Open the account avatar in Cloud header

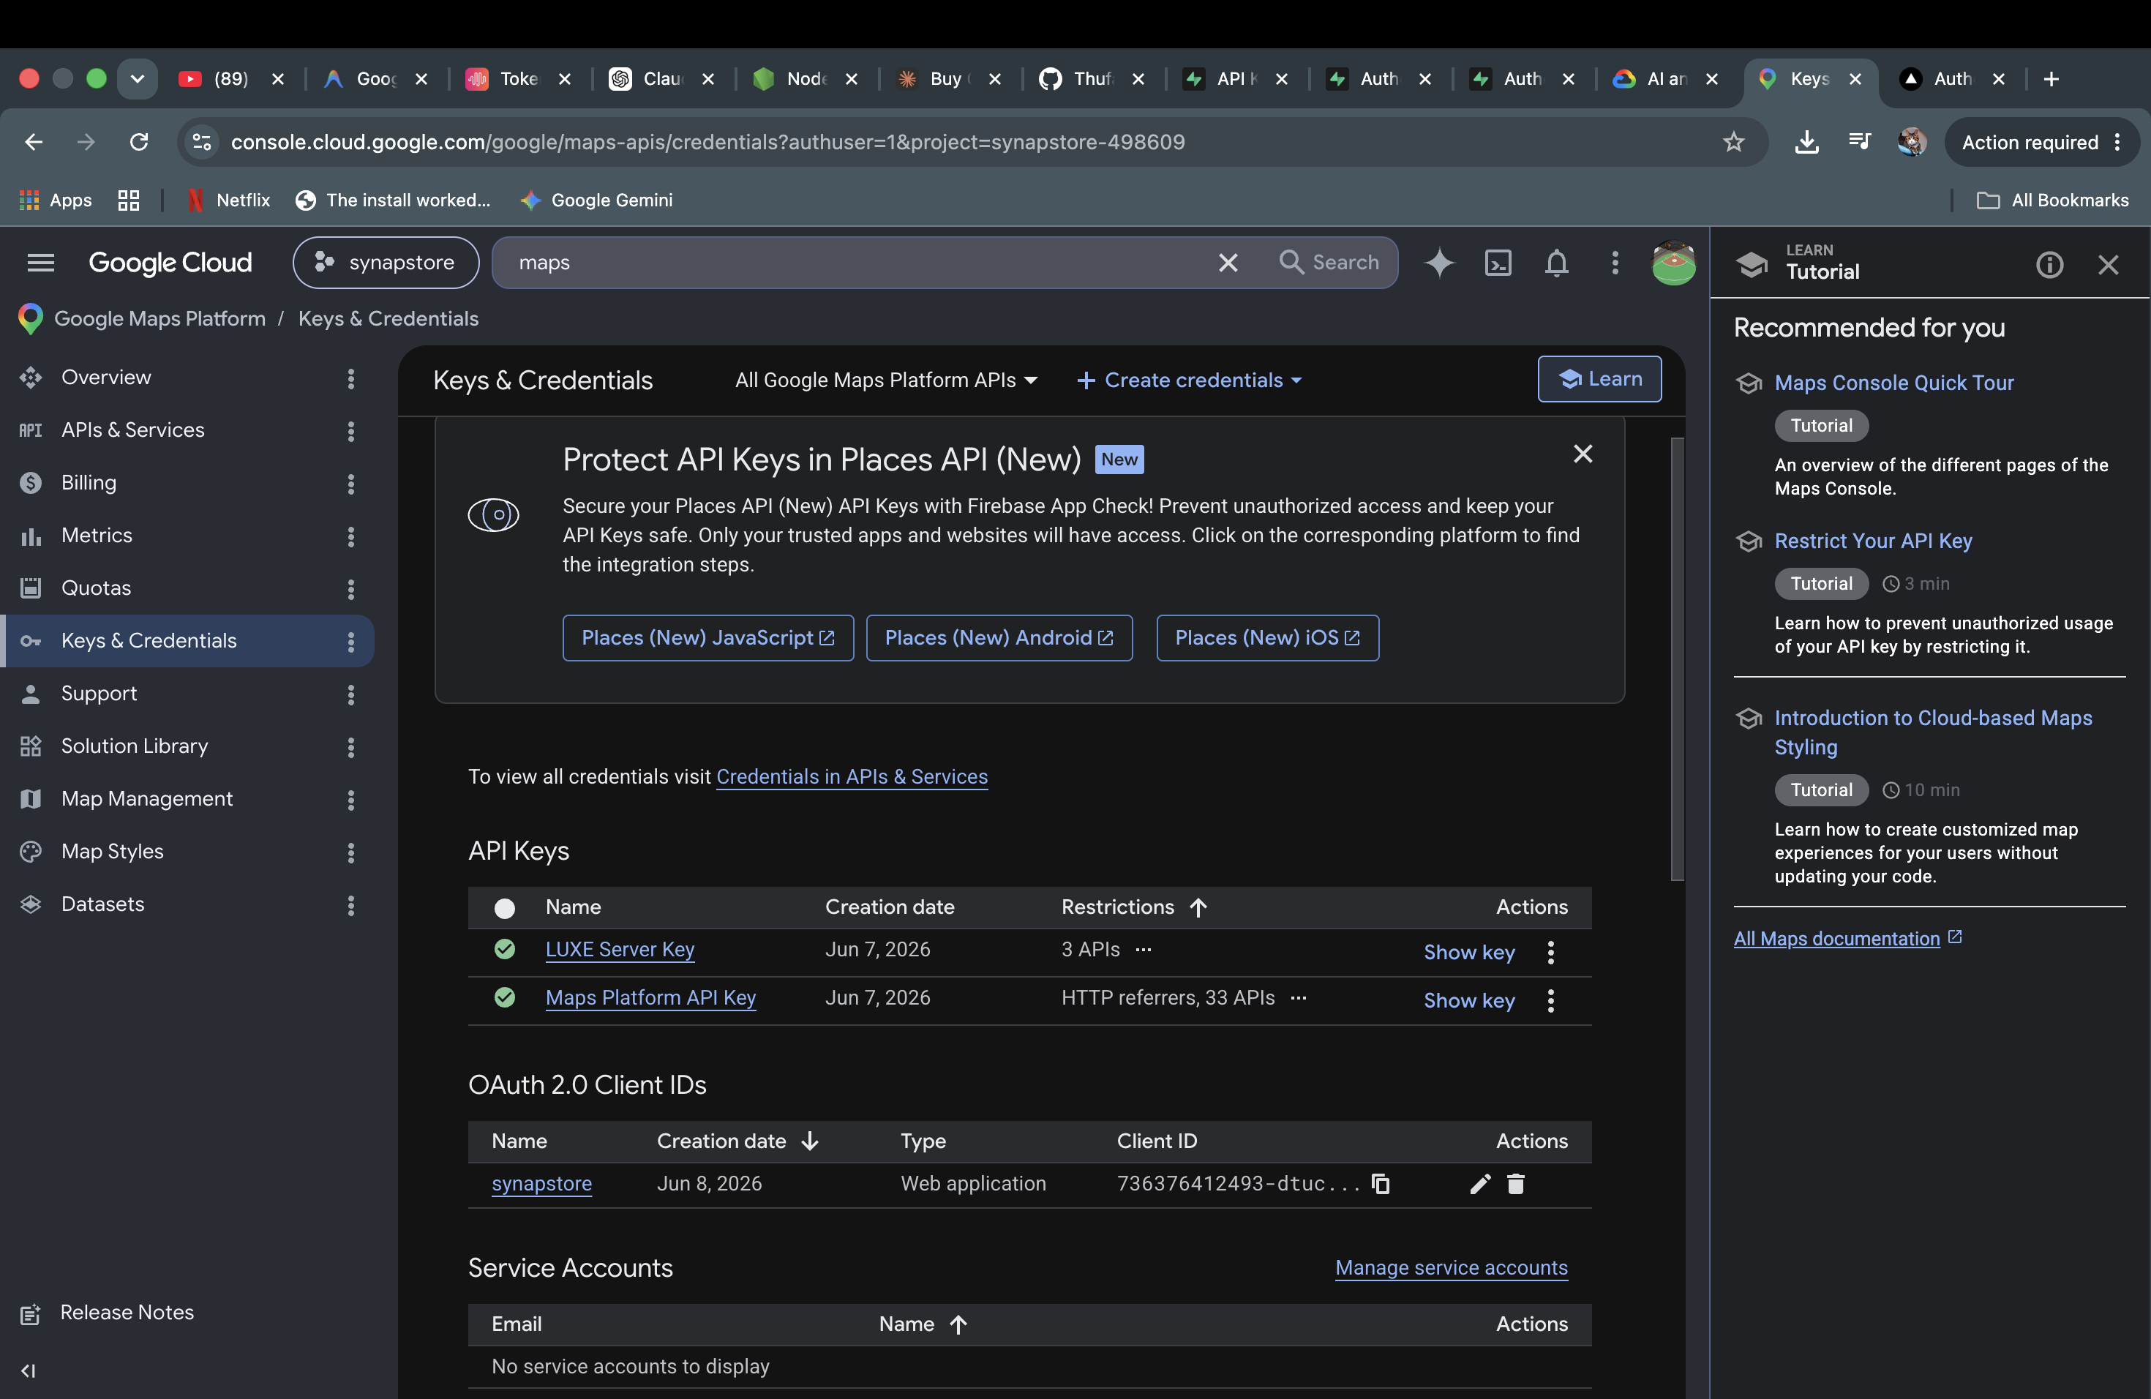(1673, 263)
